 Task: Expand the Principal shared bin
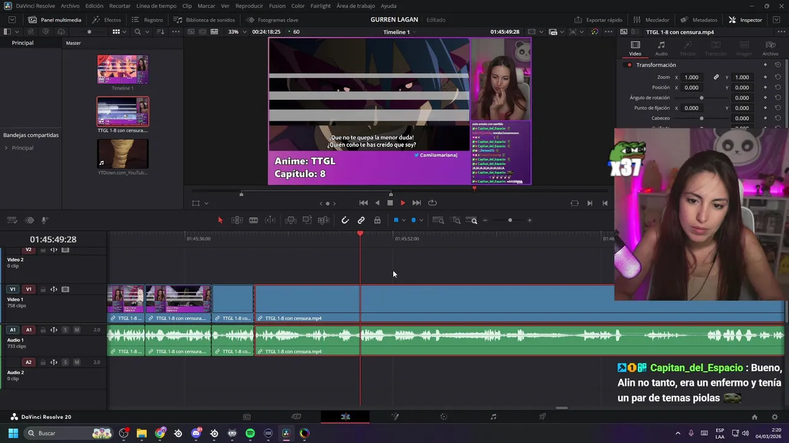click(x=6, y=148)
